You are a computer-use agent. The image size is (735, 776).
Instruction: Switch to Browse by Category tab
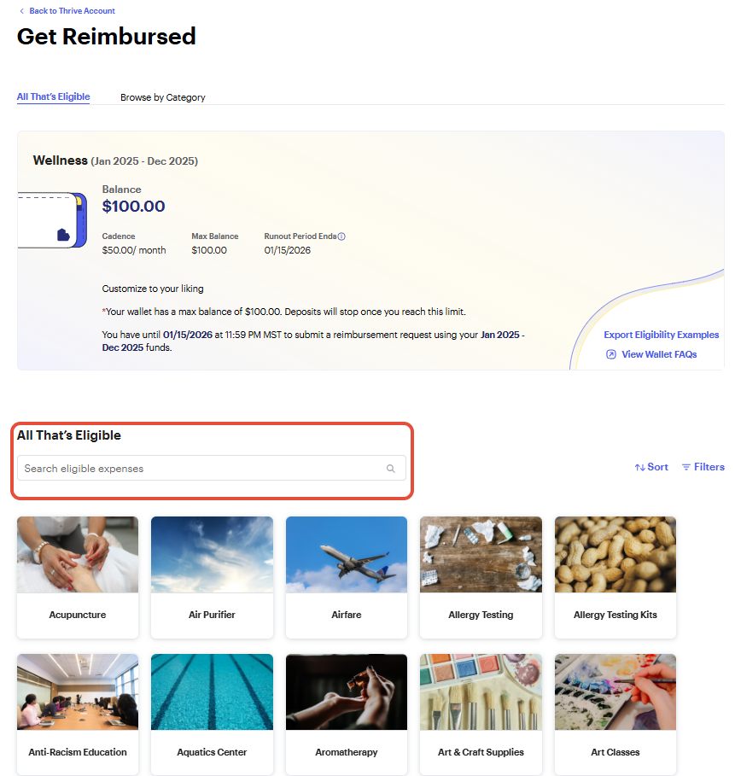pyautogui.click(x=162, y=97)
